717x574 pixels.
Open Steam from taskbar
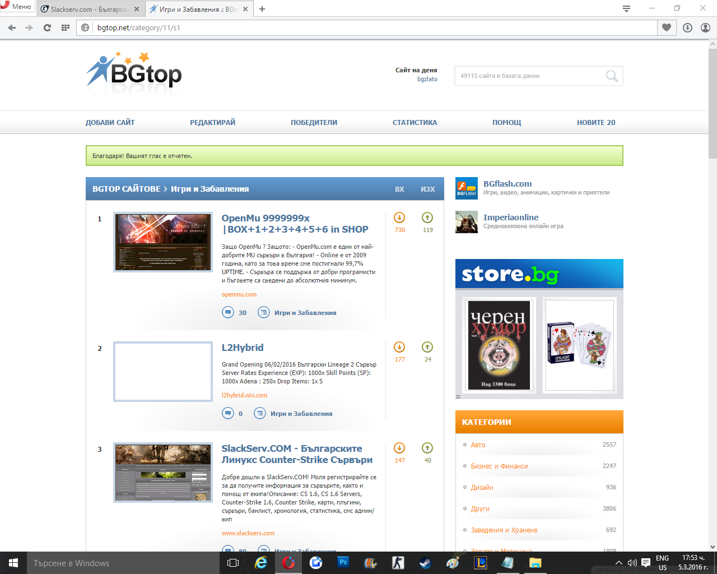(x=425, y=563)
